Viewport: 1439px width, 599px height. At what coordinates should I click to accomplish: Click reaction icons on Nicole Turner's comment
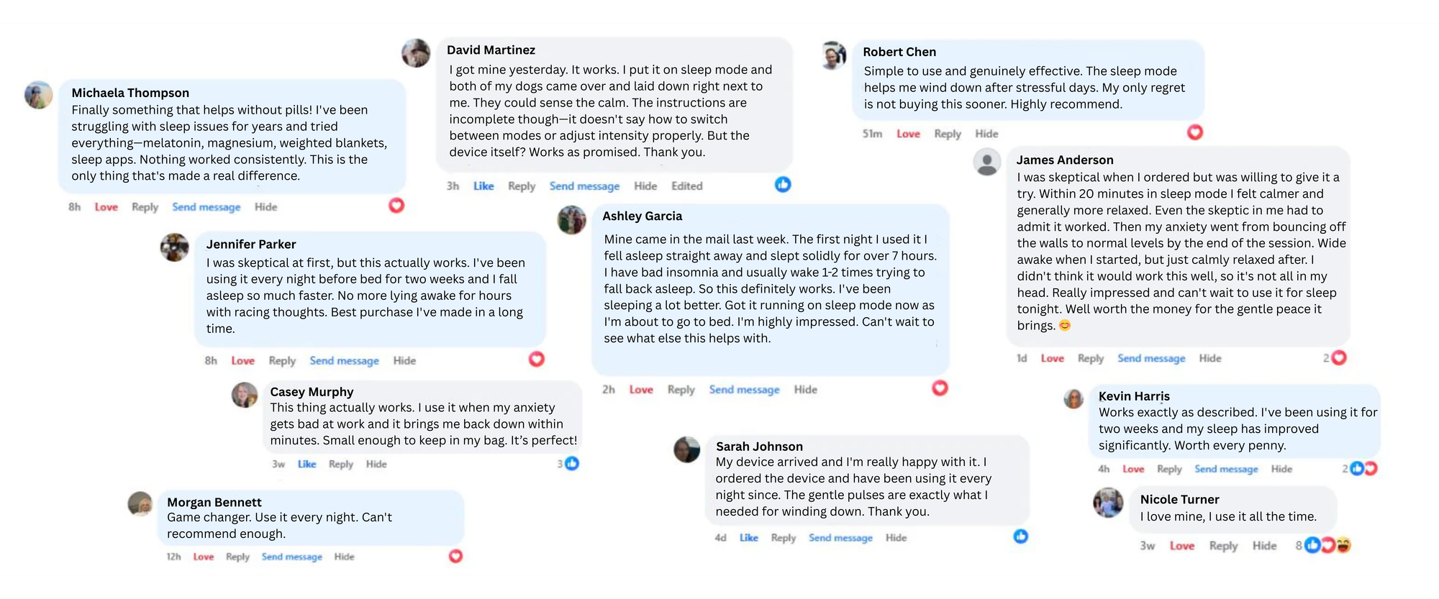(1327, 545)
